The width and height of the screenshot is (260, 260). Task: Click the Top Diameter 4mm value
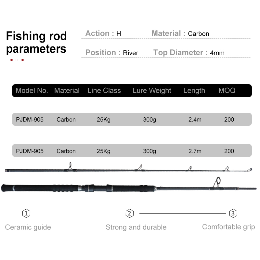pyautogui.click(x=217, y=53)
